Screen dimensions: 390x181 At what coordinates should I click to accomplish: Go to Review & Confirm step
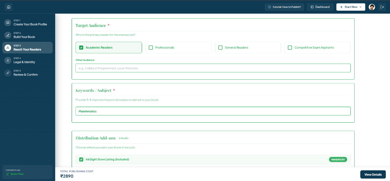coord(27,73)
